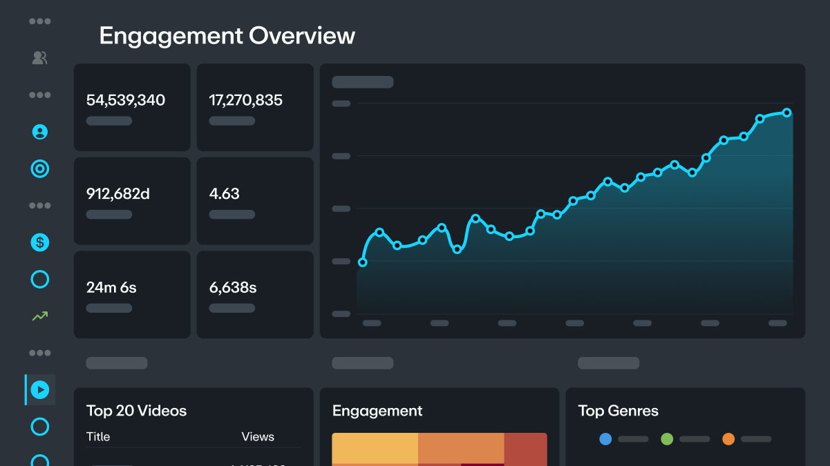Open the 54,539,340 stat card

[x=132, y=108]
